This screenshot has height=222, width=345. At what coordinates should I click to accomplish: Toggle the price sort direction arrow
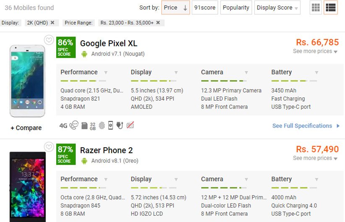[x=185, y=8]
